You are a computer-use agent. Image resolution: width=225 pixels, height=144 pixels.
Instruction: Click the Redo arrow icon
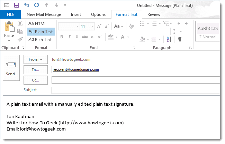click(37, 5)
